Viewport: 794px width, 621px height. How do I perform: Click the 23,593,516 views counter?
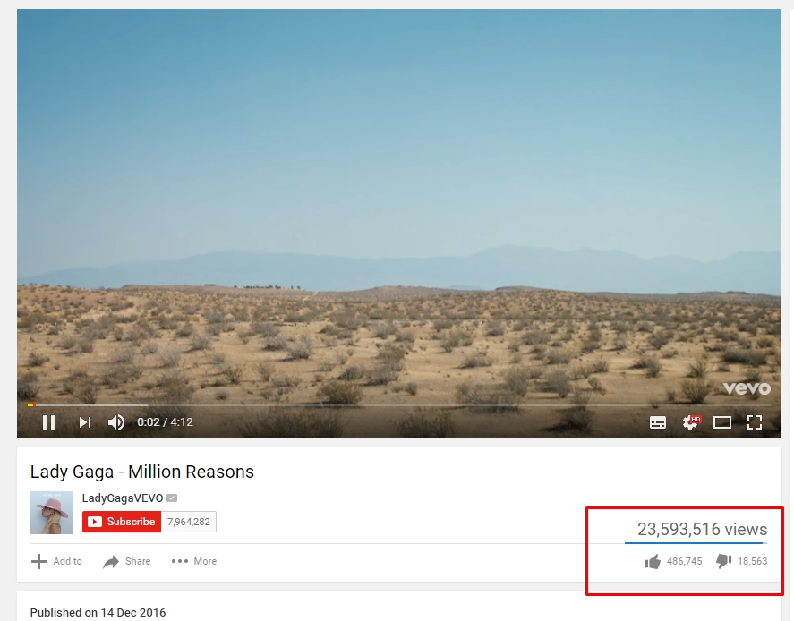click(x=702, y=529)
